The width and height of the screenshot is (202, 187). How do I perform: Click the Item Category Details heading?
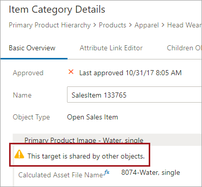[x=57, y=10]
